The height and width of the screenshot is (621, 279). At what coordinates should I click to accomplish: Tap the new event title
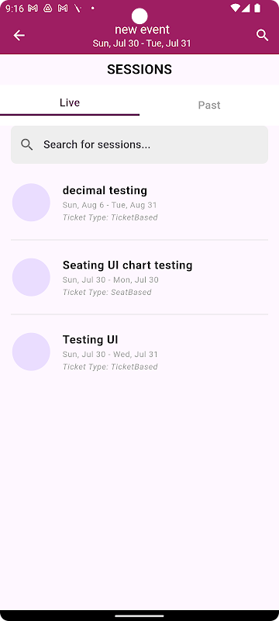click(143, 29)
